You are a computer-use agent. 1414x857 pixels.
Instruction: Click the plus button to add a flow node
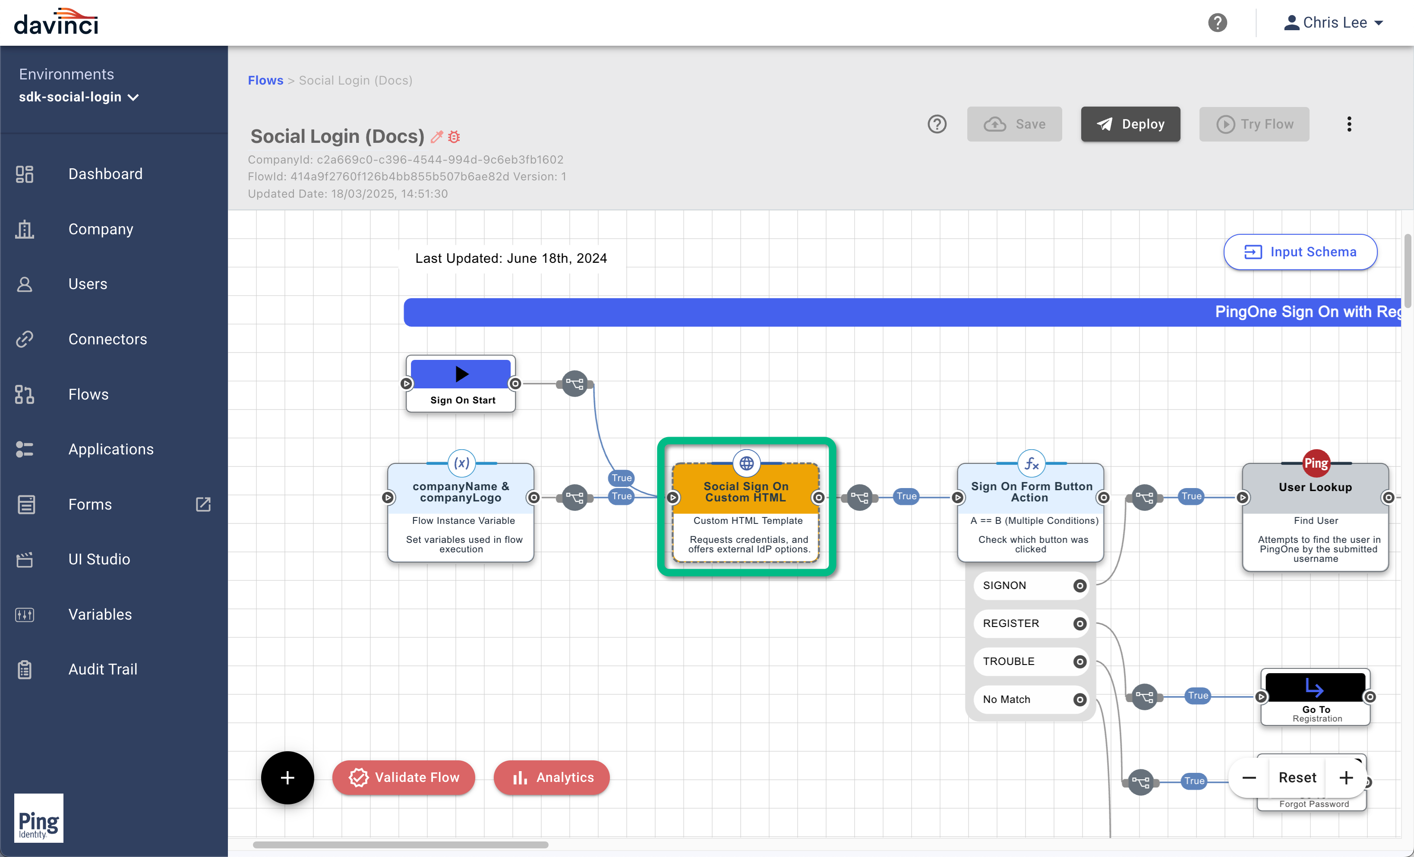coord(287,777)
